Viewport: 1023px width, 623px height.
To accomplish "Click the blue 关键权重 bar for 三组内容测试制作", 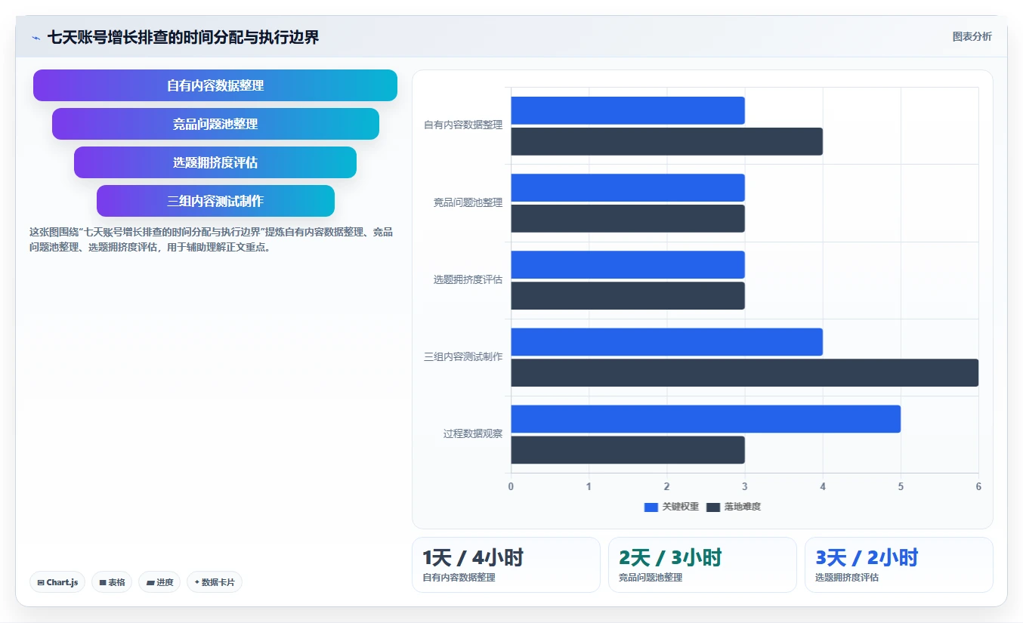I will pyautogui.click(x=666, y=342).
